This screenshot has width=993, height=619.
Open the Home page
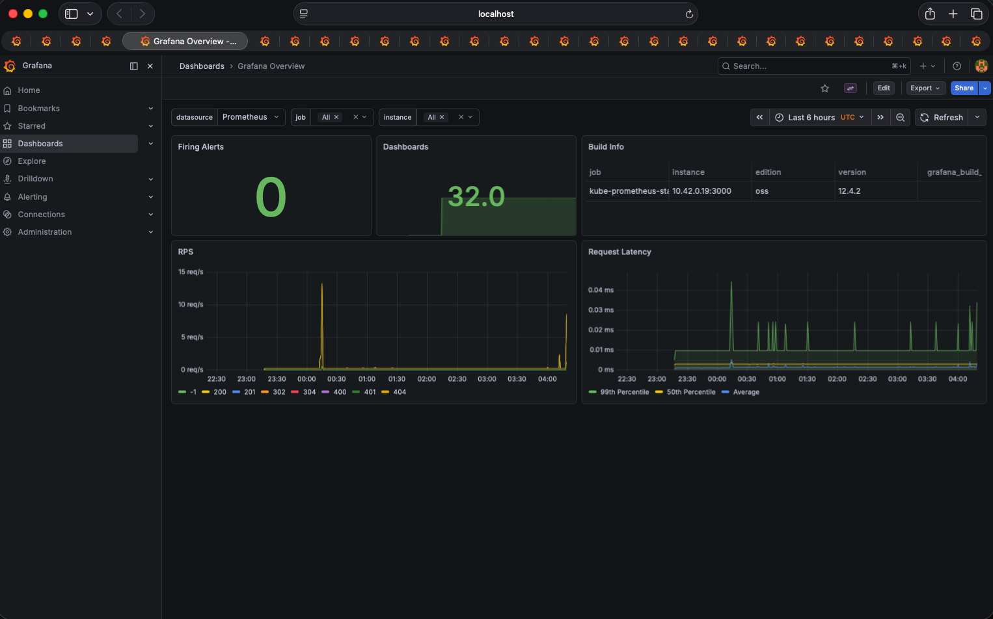click(x=29, y=90)
